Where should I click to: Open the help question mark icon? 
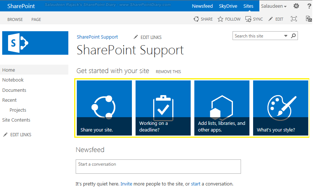click(x=309, y=6)
